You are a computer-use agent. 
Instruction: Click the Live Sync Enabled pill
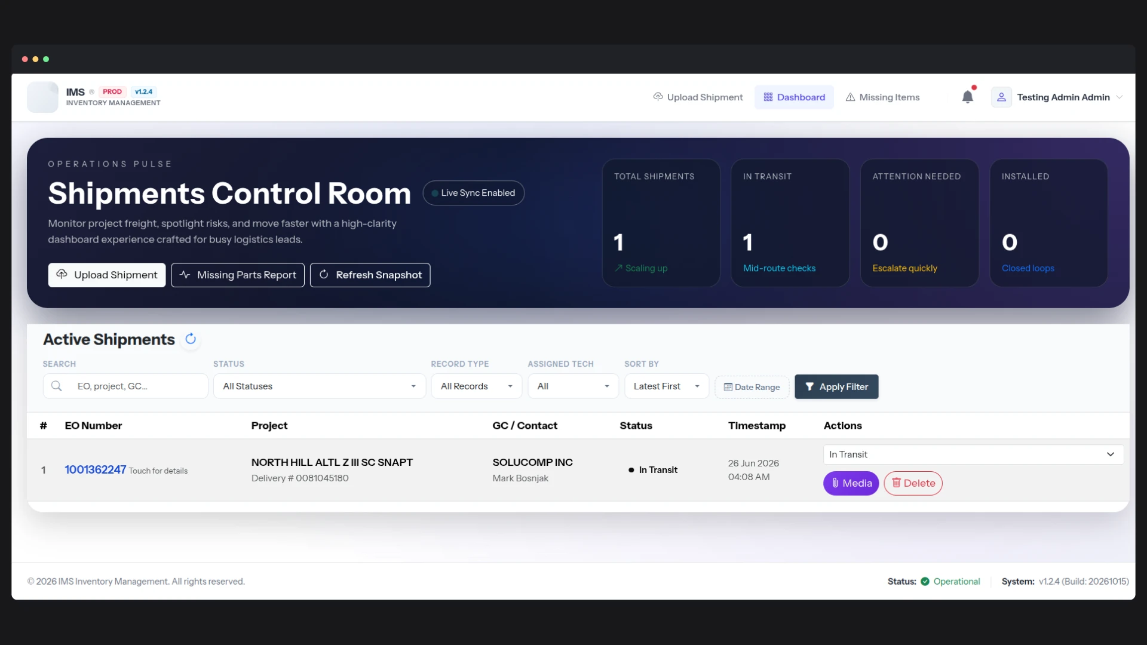474,193
